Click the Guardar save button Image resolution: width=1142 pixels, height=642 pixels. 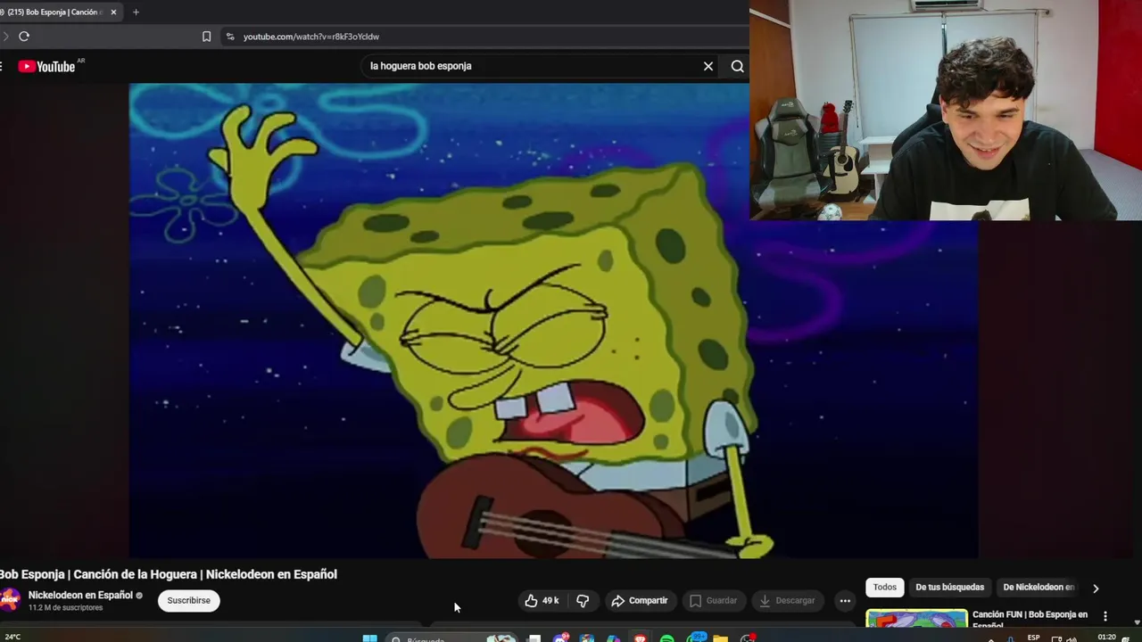(714, 601)
